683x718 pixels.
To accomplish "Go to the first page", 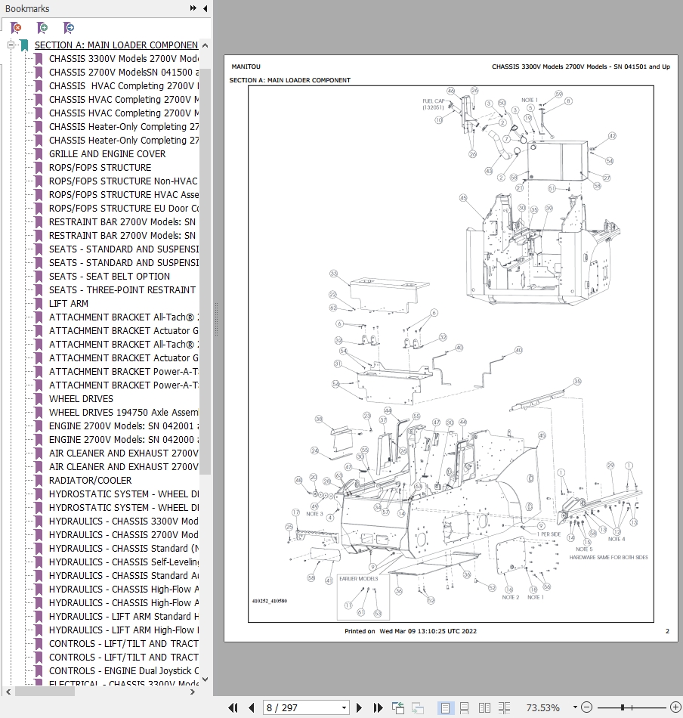I will (233, 708).
